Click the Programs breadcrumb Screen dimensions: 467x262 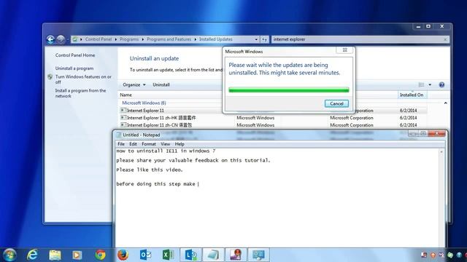[129, 39]
